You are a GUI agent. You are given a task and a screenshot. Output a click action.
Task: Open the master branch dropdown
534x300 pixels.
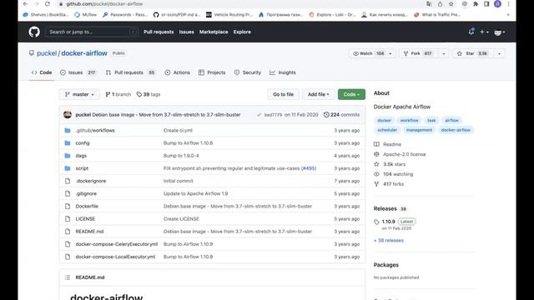[79, 94]
